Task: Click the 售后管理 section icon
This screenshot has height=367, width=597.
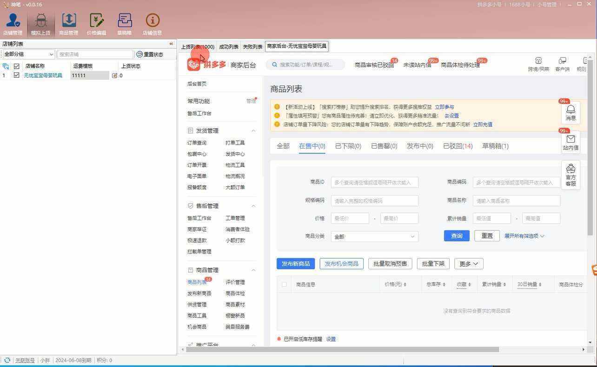Action: pos(190,206)
